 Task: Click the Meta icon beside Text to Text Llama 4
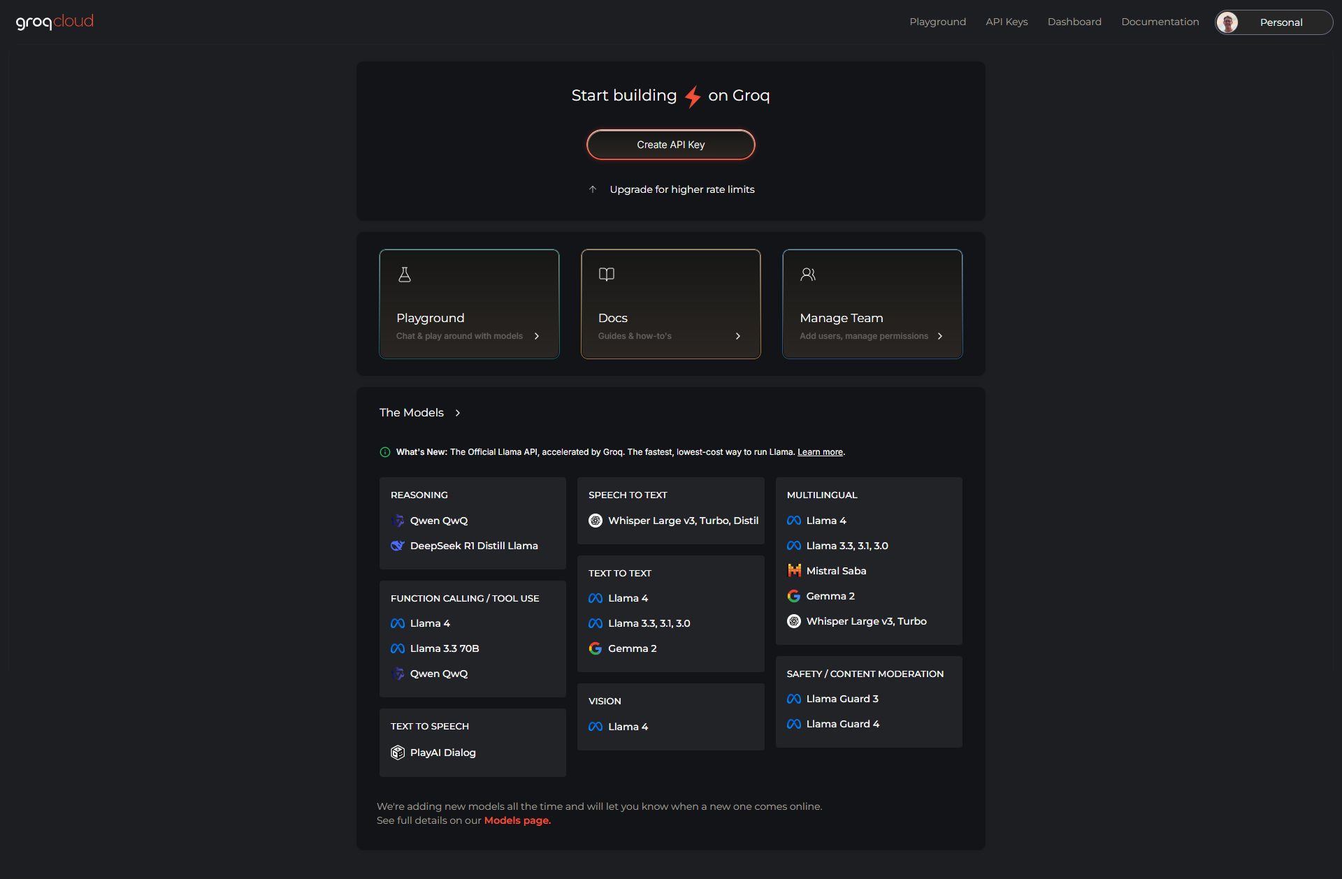click(596, 598)
